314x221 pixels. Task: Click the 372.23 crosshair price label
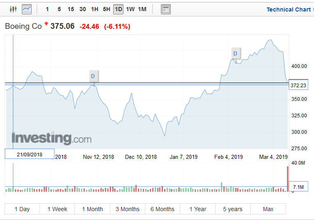pos(298,86)
